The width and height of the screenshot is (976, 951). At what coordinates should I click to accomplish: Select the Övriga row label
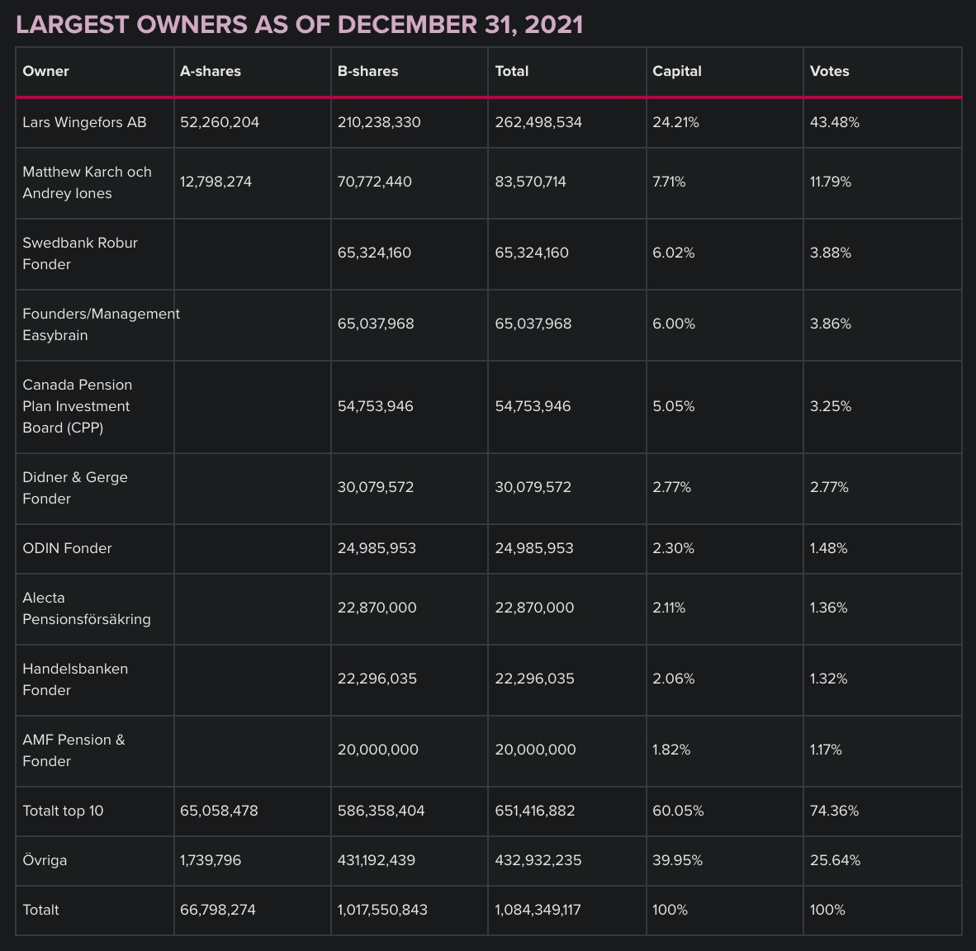(x=45, y=860)
